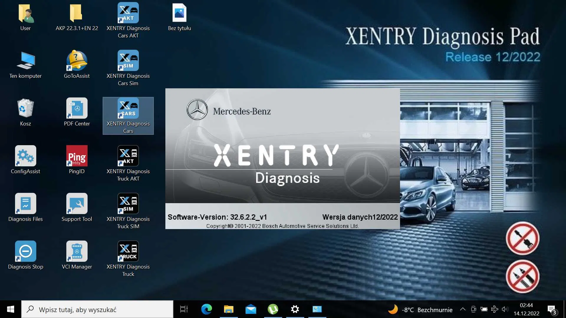Image resolution: width=566 pixels, height=318 pixels.
Task: Select XENTRY Diagnosis Truck SIM icon
Action: pyautogui.click(x=128, y=204)
